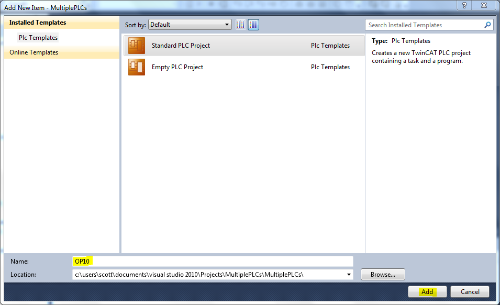500x305 pixels.
Task: Open the help question mark button
Action: point(464,5)
